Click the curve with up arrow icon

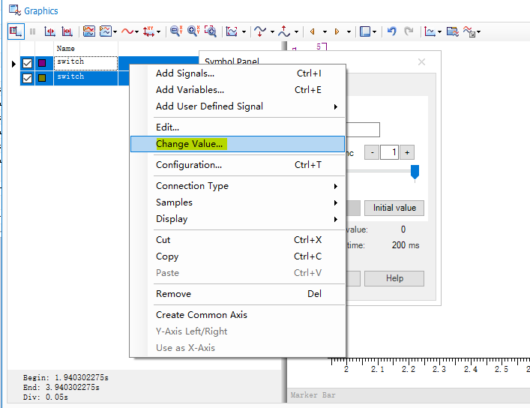point(284,31)
